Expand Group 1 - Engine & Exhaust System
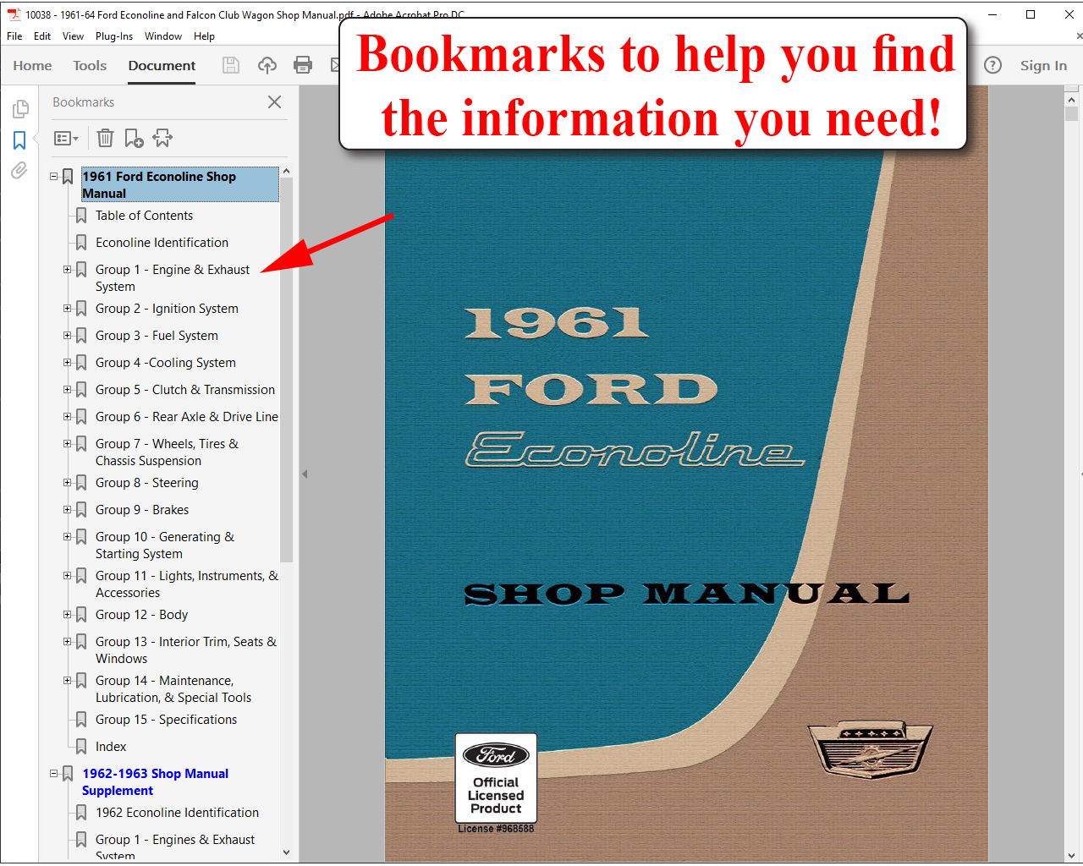This screenshot has width=1083, height=866. [x=68, y=270]
